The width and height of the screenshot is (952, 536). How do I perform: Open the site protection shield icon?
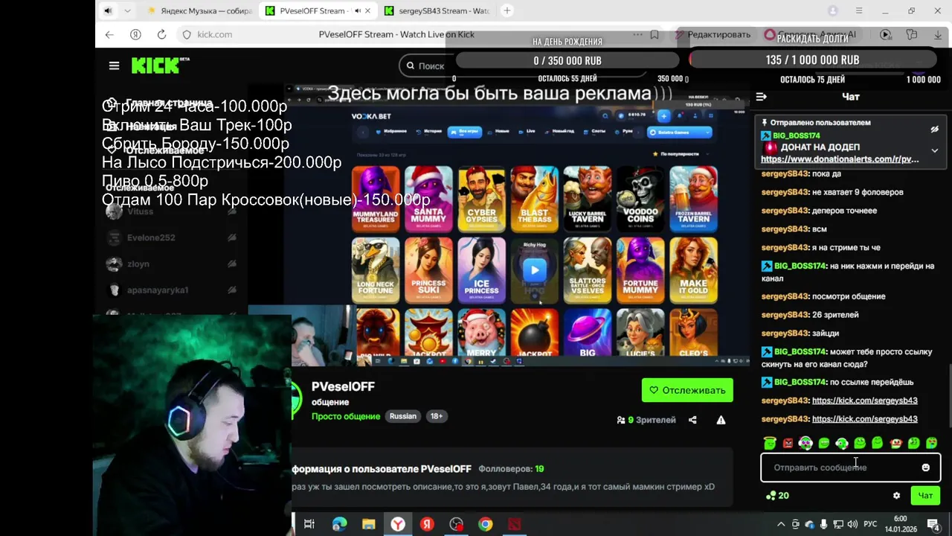[x=187, y=34]
